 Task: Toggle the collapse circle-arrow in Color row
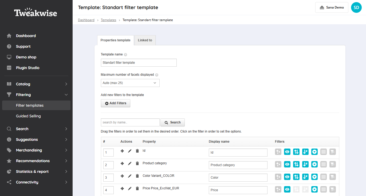[x=314, y=177]
